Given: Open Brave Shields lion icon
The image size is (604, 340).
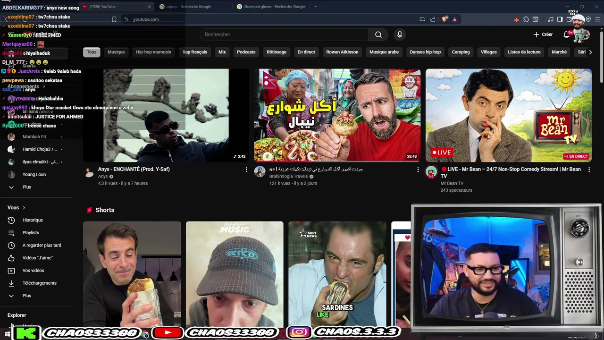Looking at the screenshot, I should (x=445, y=19).
